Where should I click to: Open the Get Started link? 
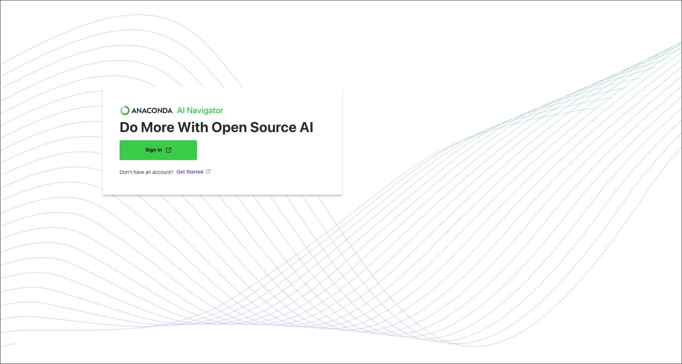190,172
